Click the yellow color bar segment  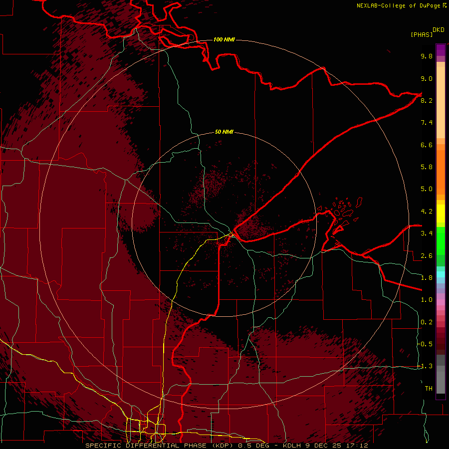click(441, 214)
